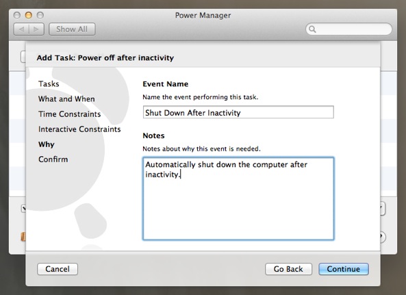Click Show All in toolbar

point(72,29)
